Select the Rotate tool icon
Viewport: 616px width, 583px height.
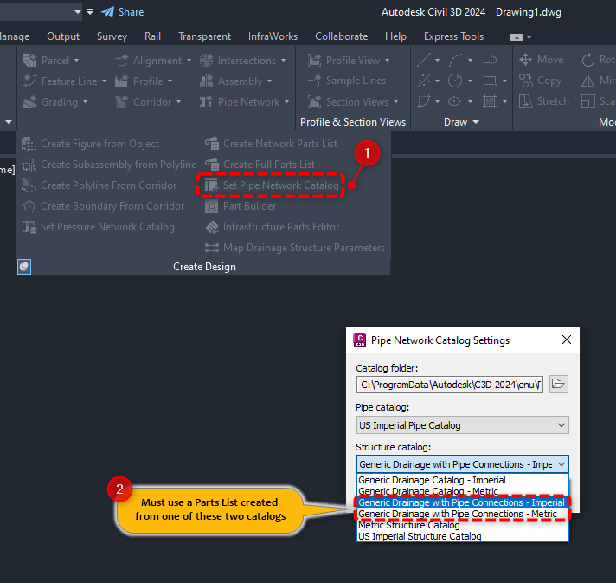click(x=588, y=60)
